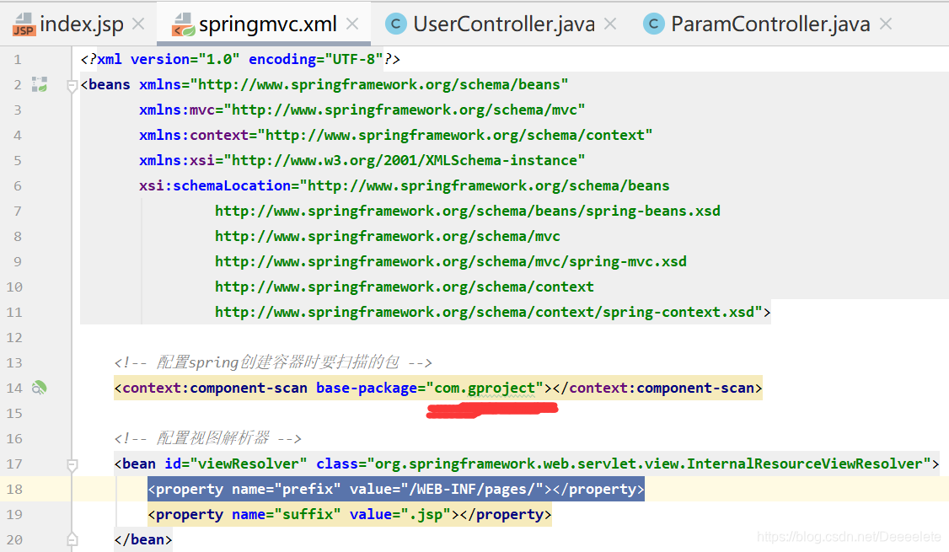The height and width of the screenshot is (552, 949).
Task: Click the com.gproject base-package value
Action: (485, 388)
